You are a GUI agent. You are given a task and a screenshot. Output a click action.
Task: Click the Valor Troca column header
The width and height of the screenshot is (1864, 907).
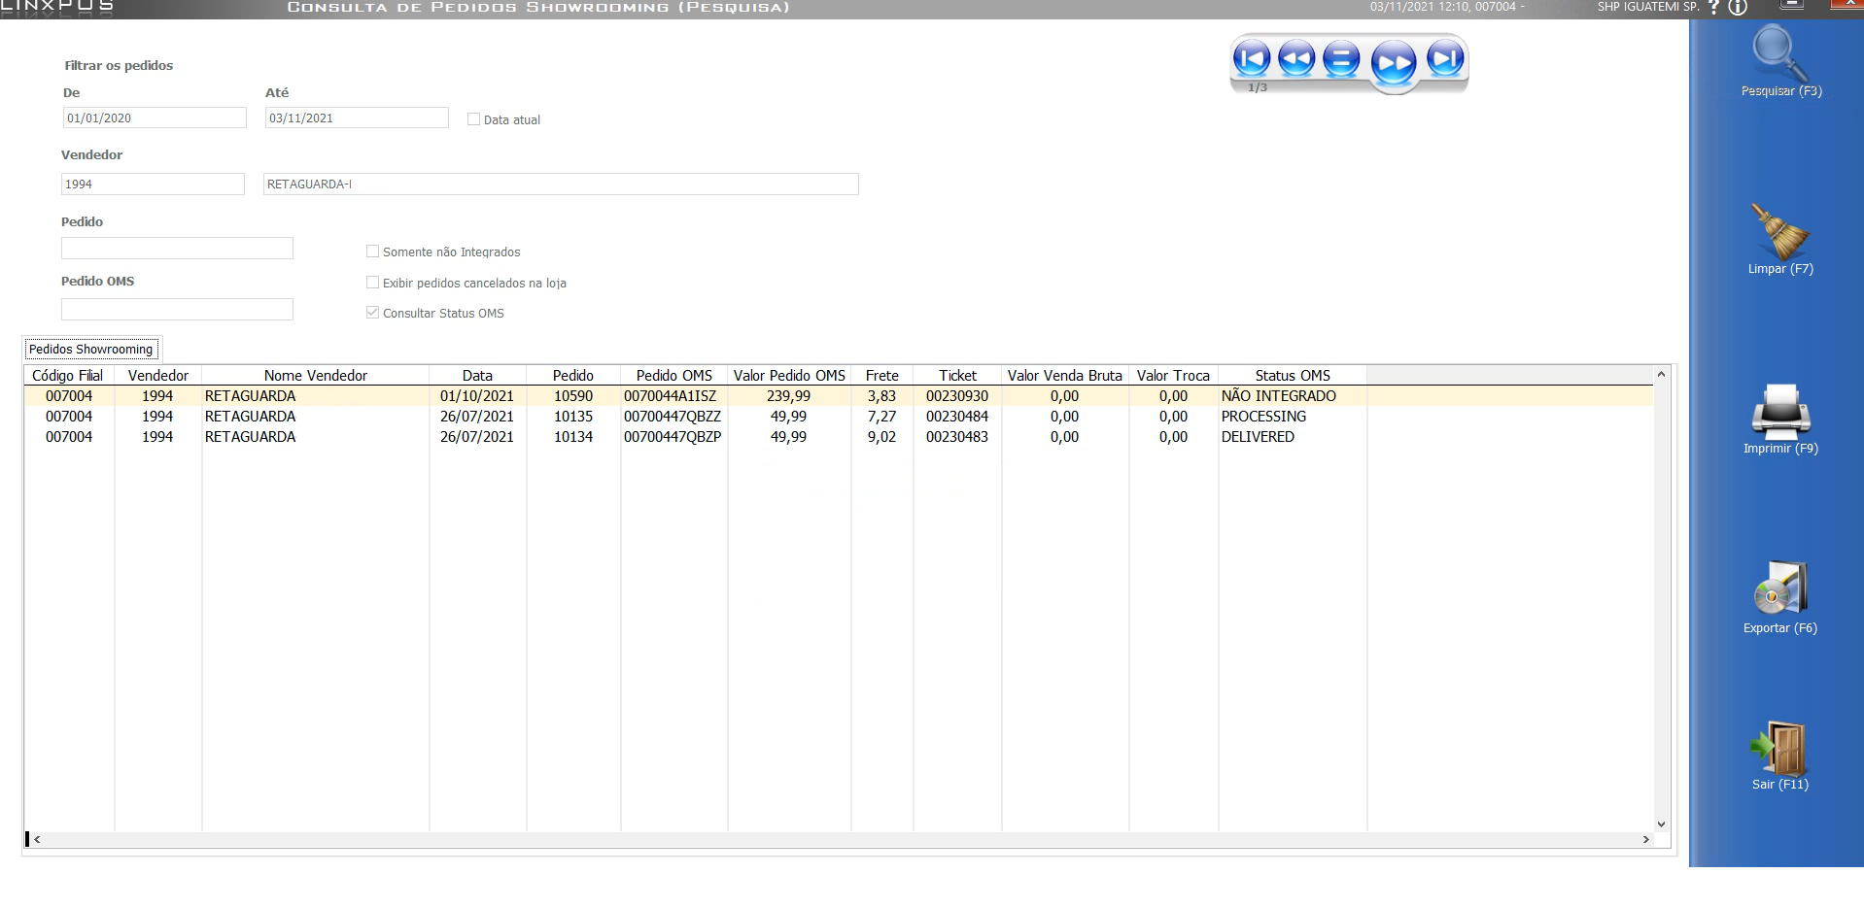(x=1173, y=376)
